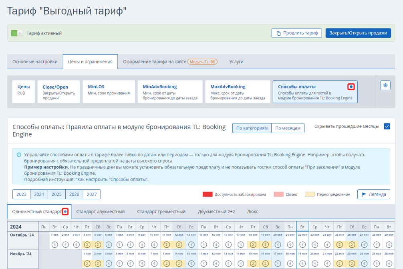The width and height of the screenshot is (403, 269).
Task: Click payment icon for 1 окт
Action: click(55, 245)
